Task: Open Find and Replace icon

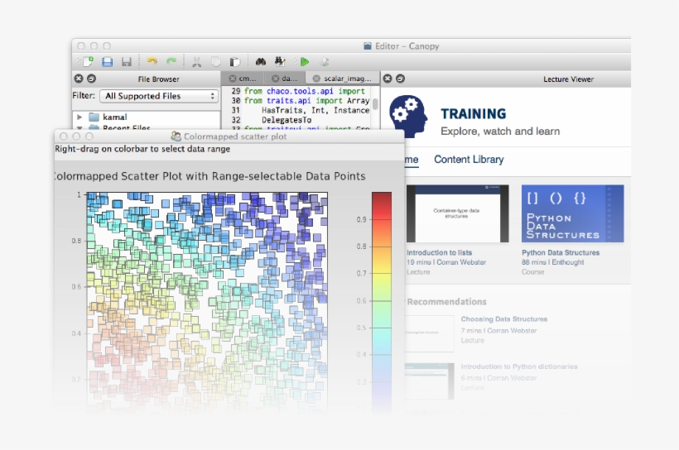Action: pos(280,61)
